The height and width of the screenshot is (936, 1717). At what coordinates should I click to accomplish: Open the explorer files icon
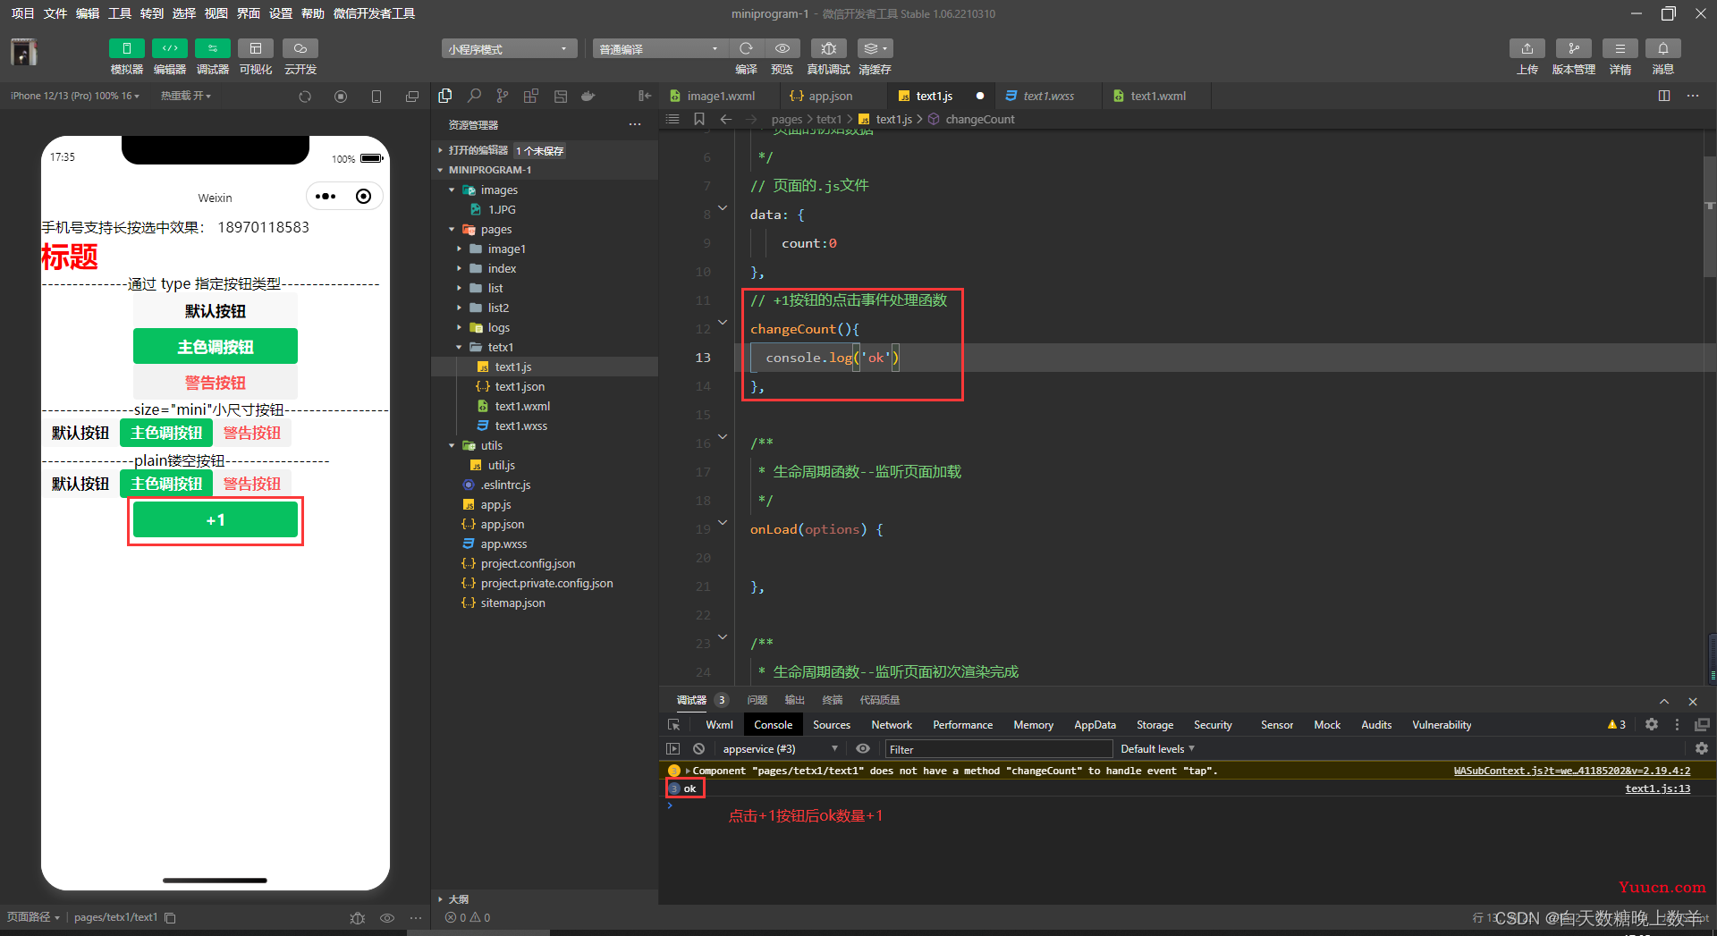pos(445,96)
